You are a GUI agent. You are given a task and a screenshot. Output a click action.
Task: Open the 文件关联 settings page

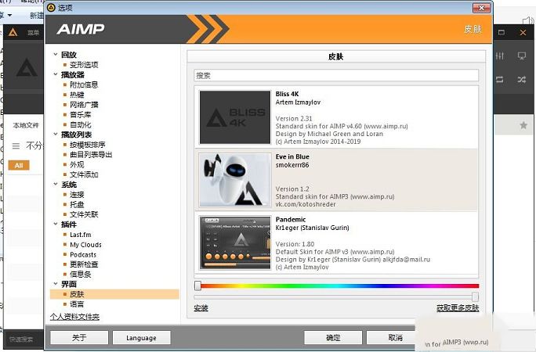[84, 214]
